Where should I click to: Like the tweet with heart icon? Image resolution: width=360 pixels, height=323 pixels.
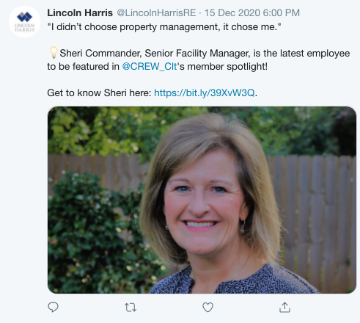[207, 308]
